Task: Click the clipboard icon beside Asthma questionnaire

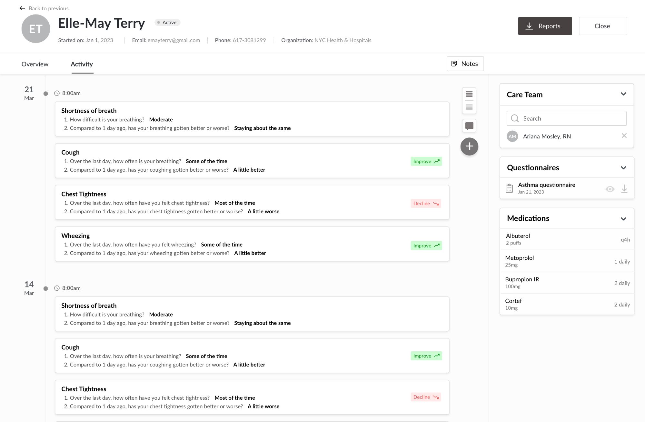Action: (509, 188)
